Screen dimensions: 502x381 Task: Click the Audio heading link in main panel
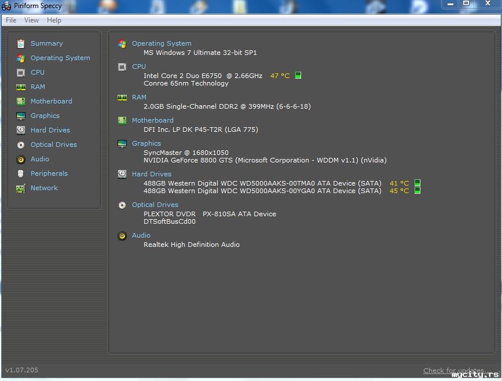coord(141,235)
